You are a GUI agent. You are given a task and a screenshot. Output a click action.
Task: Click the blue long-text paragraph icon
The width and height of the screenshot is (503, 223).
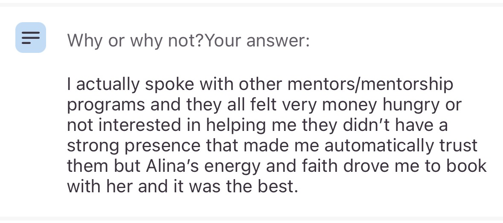pos(31,38)
